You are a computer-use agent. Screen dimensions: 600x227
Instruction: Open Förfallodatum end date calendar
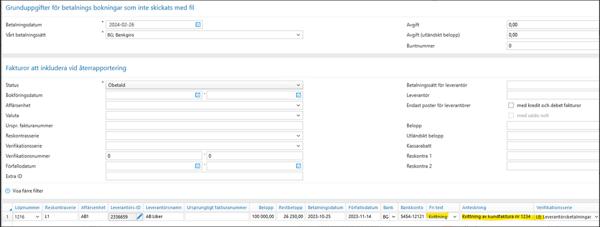[x=298, y=166]
